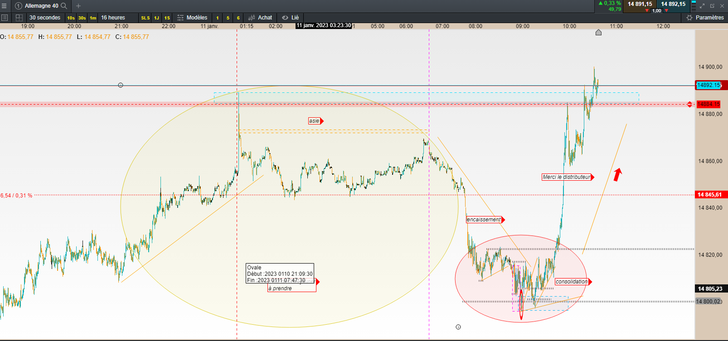Viewport: 728px width, 341px height.
Task: Grab the cyan horizontal line handle circle
Action: tap(121, 85)
